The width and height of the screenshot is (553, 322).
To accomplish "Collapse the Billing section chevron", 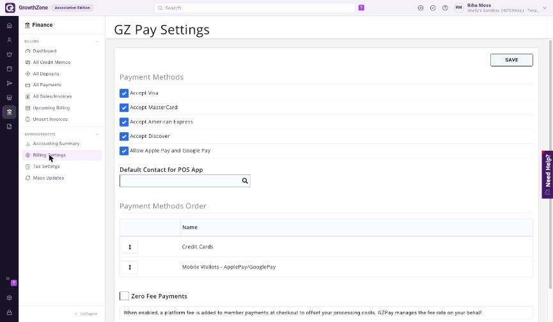I will [x=97, y=42].
